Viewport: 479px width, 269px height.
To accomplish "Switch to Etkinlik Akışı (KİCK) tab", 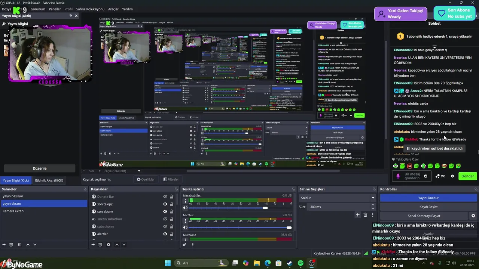I will tap(49, 180).
